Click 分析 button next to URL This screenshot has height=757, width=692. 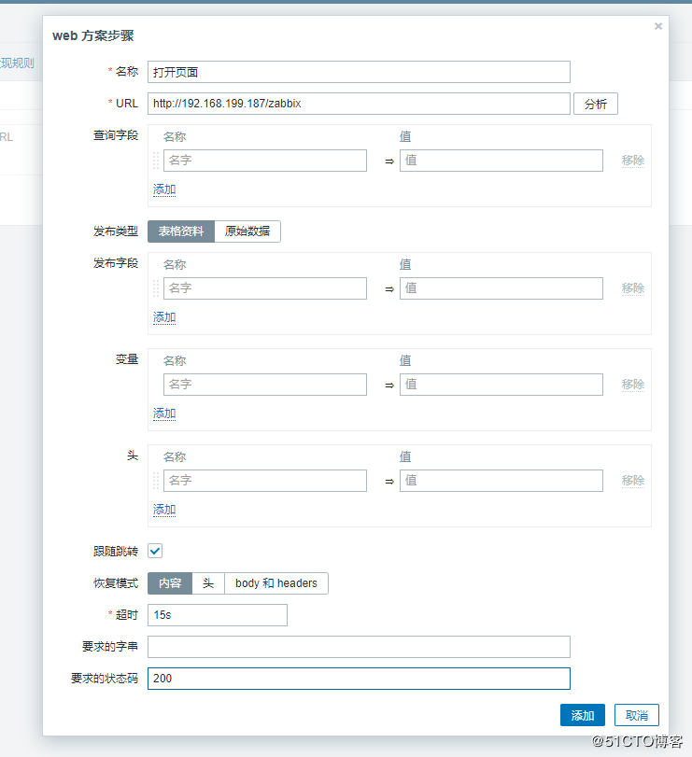point(596,104)
